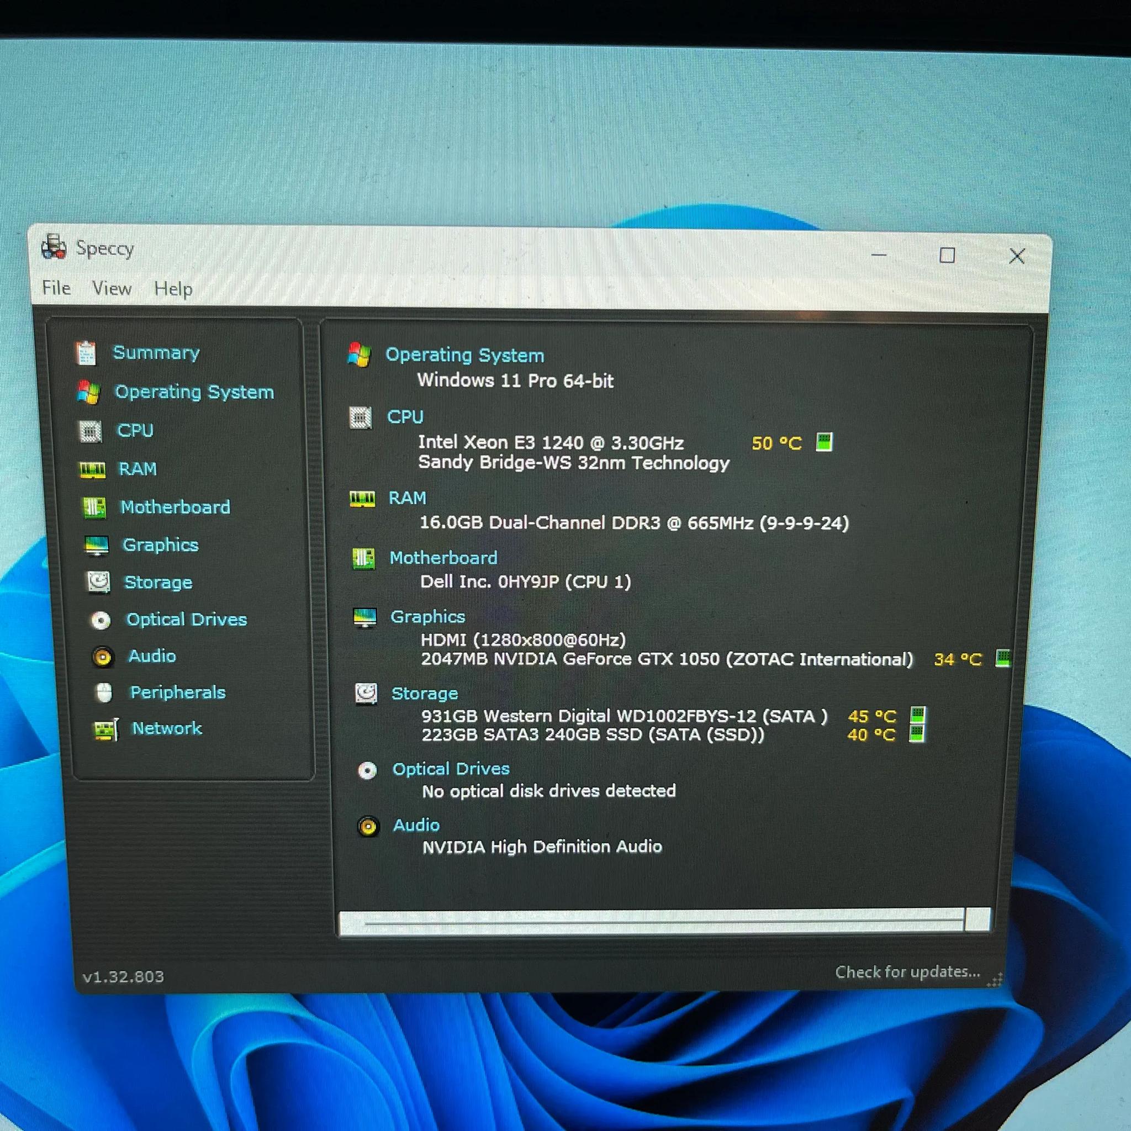Open the Audio heading link in summary
The width and height of the screenshot is (1131, 1131).
[x=416, y=826]
